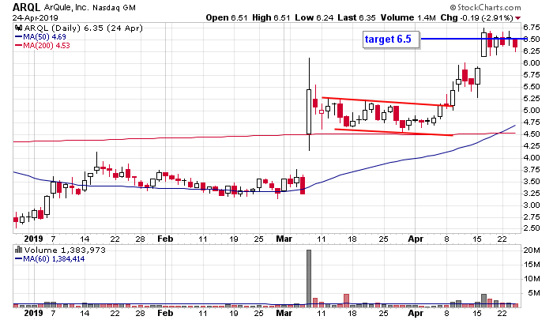Click the company name ArQule, Inc.
The height and width of the screenshot is (320, 553).
[x=66, y=7]
